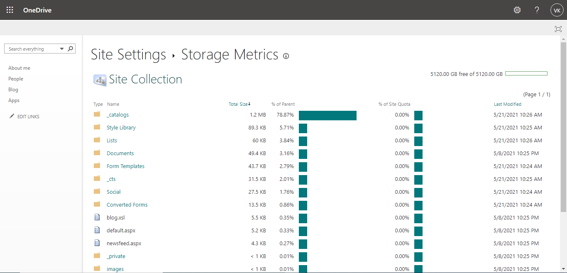Open the About me navigation item
Image resolution: width=567 pixels, height=273 pixels.
click(x=19, y=68)
